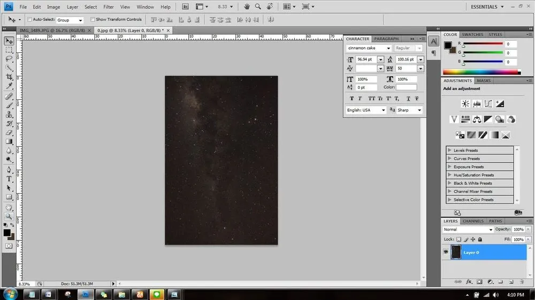Image resolution: width=535 pixels, height=300 pixels.
Task: Enable the Auto-Select checkbox
Action: click(x=29, y=19)
